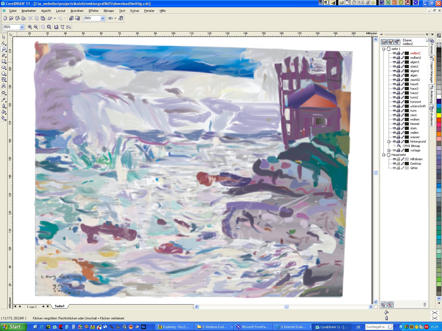This screenshot has height=331, width=442.
Task: Select the Basic Shapes tool
Action: pos(4,80)
